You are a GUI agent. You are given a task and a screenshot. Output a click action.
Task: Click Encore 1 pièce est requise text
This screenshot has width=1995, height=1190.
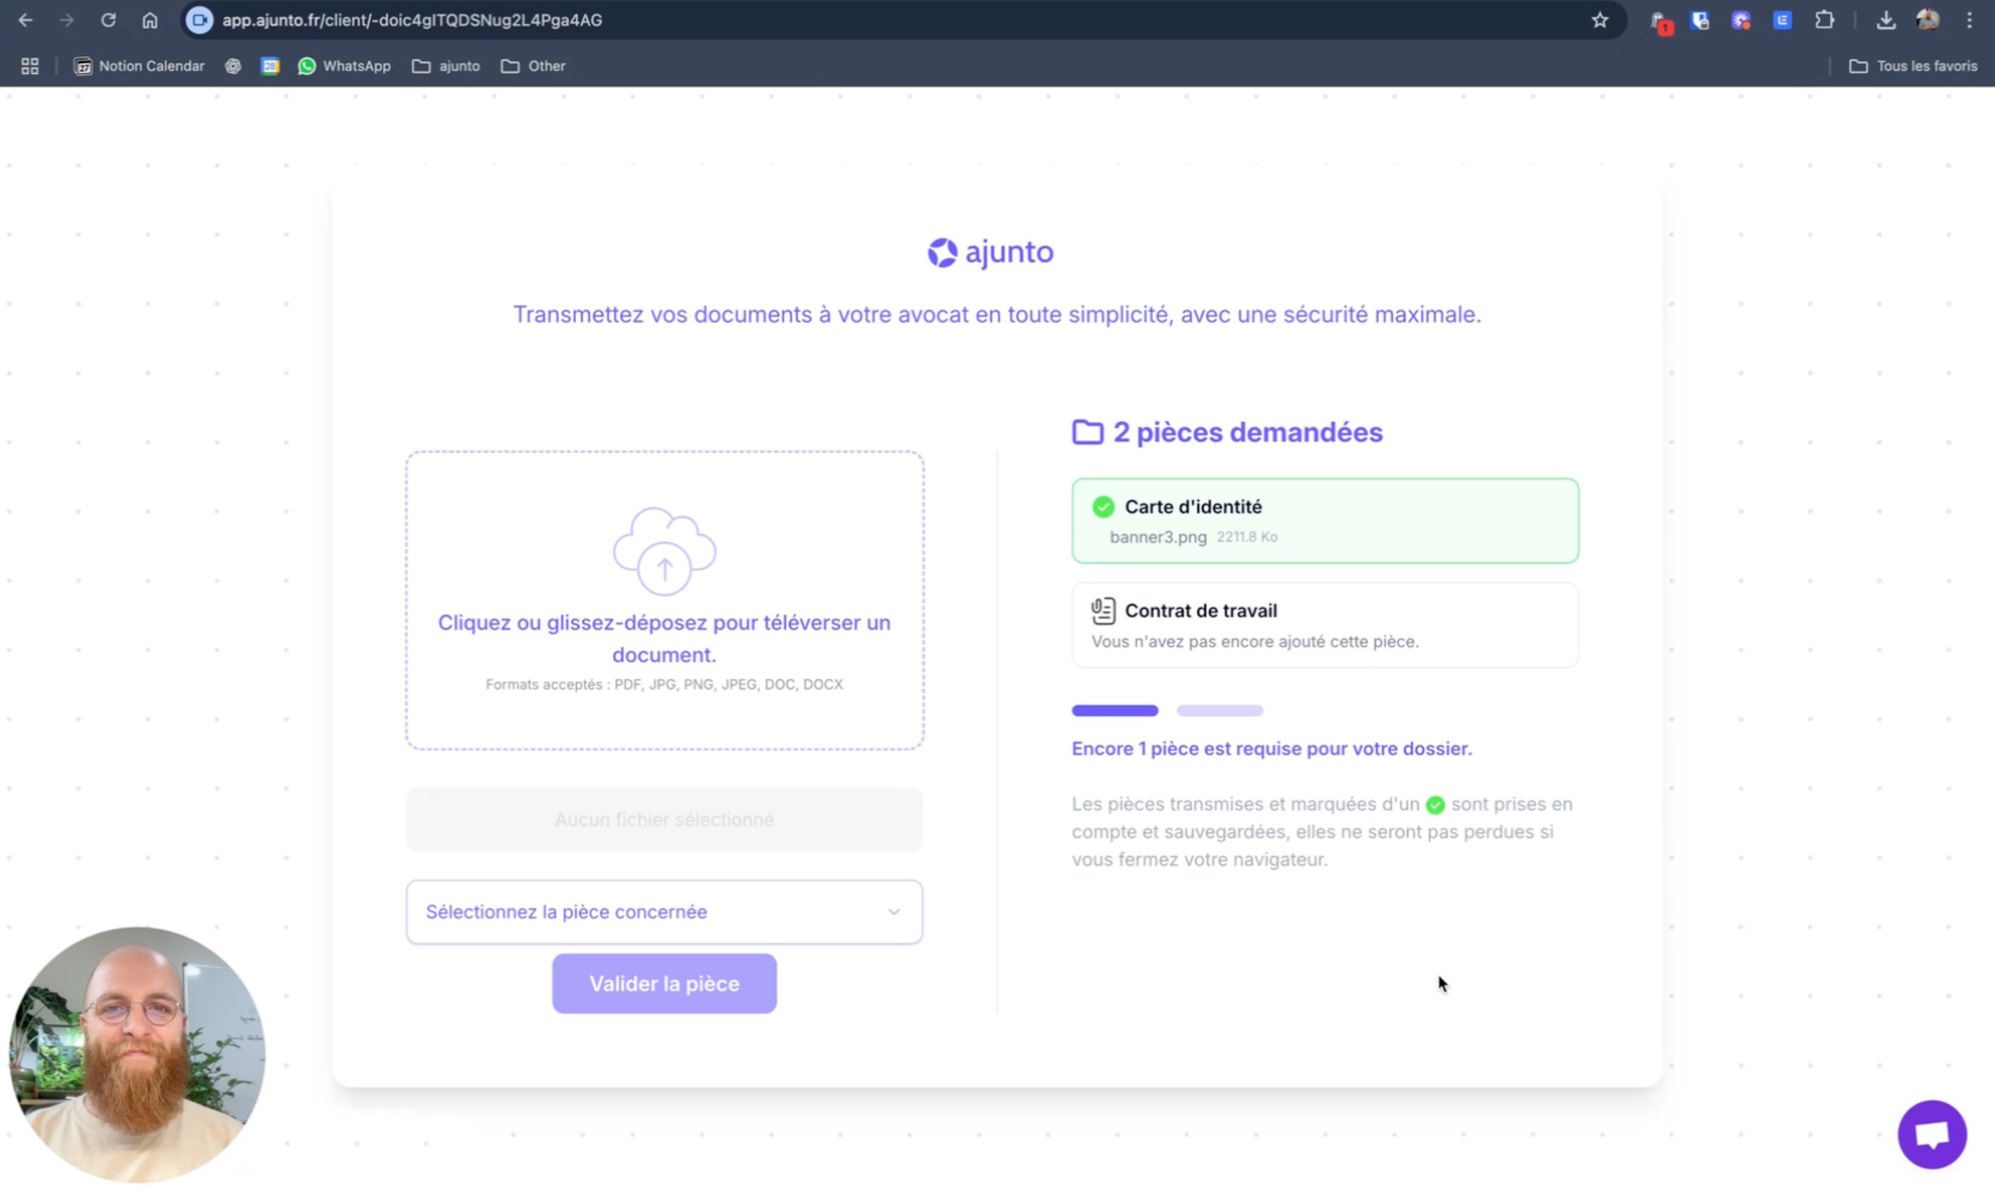[x=1272, y=748]
